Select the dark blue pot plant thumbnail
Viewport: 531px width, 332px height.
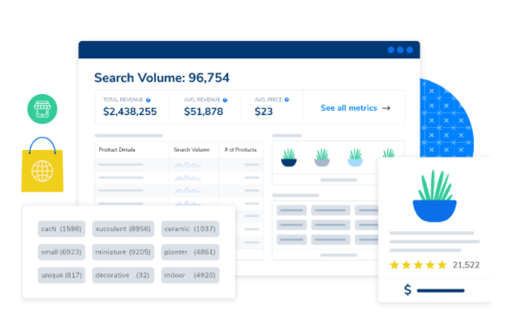(289, 158)
